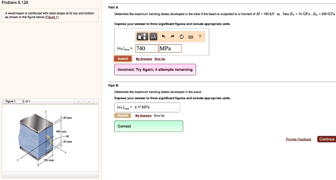Viewport: 336px width, 180px height.
Task: Submit the Part A answer
Action: 123,58
